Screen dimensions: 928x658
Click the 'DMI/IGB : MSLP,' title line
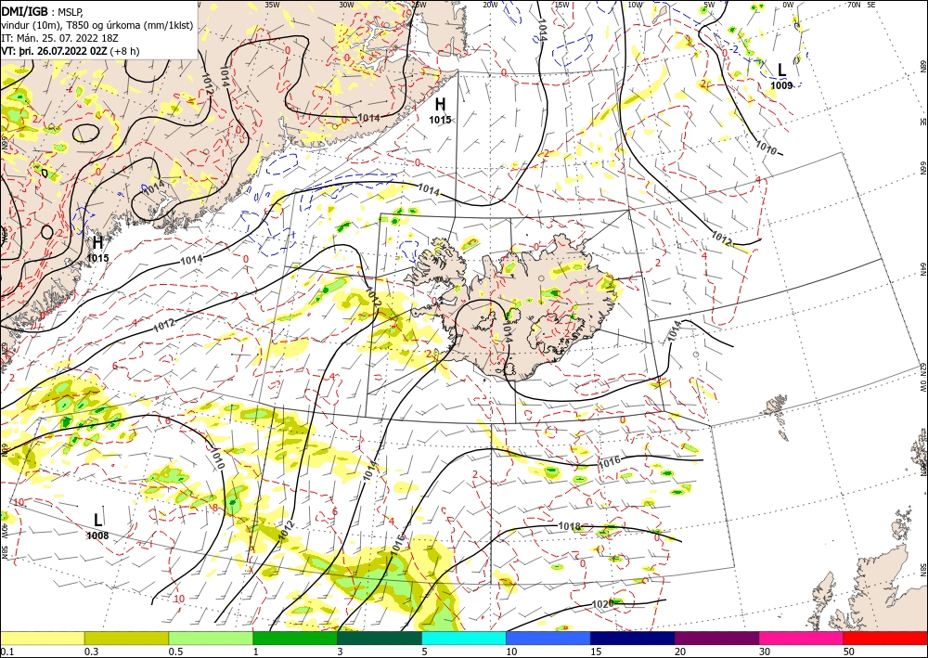(42, 11)
